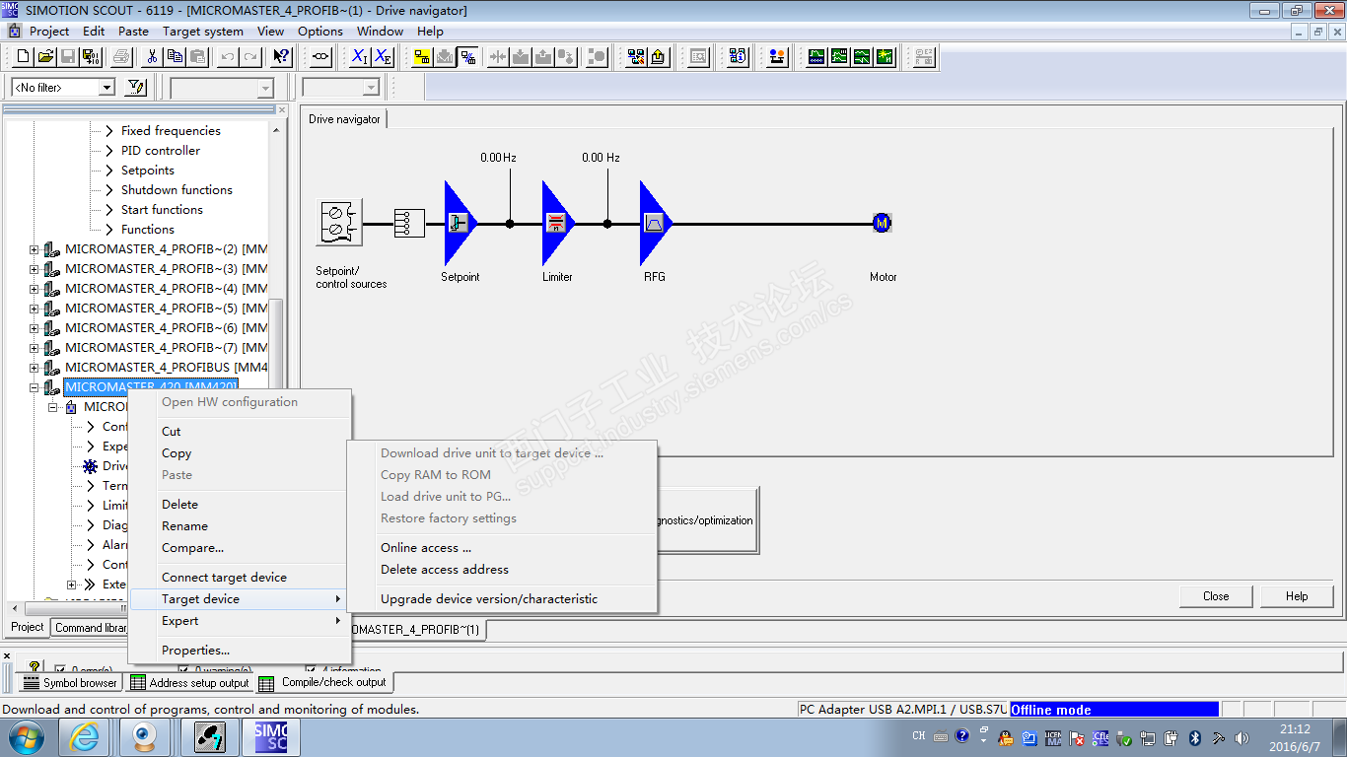Select the Drive navigator tab
This screenshot has height=757, width=1347.
pyautogui.click(x=344, y=119)
